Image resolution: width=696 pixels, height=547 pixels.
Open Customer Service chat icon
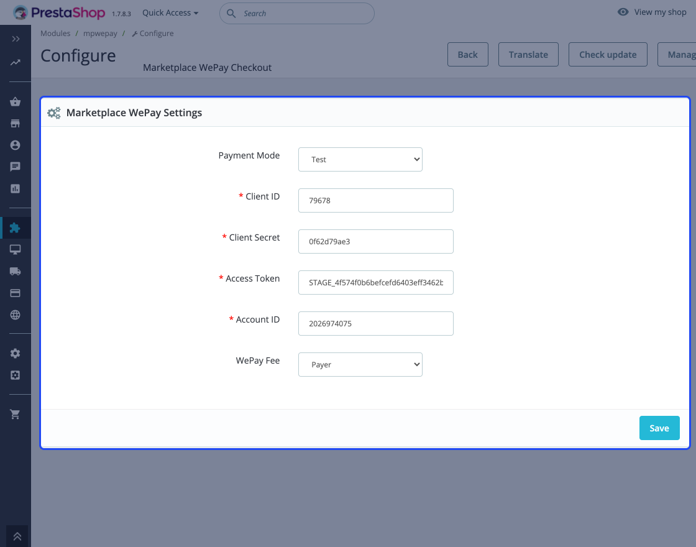pyautogui.click(x=15, y=167)
